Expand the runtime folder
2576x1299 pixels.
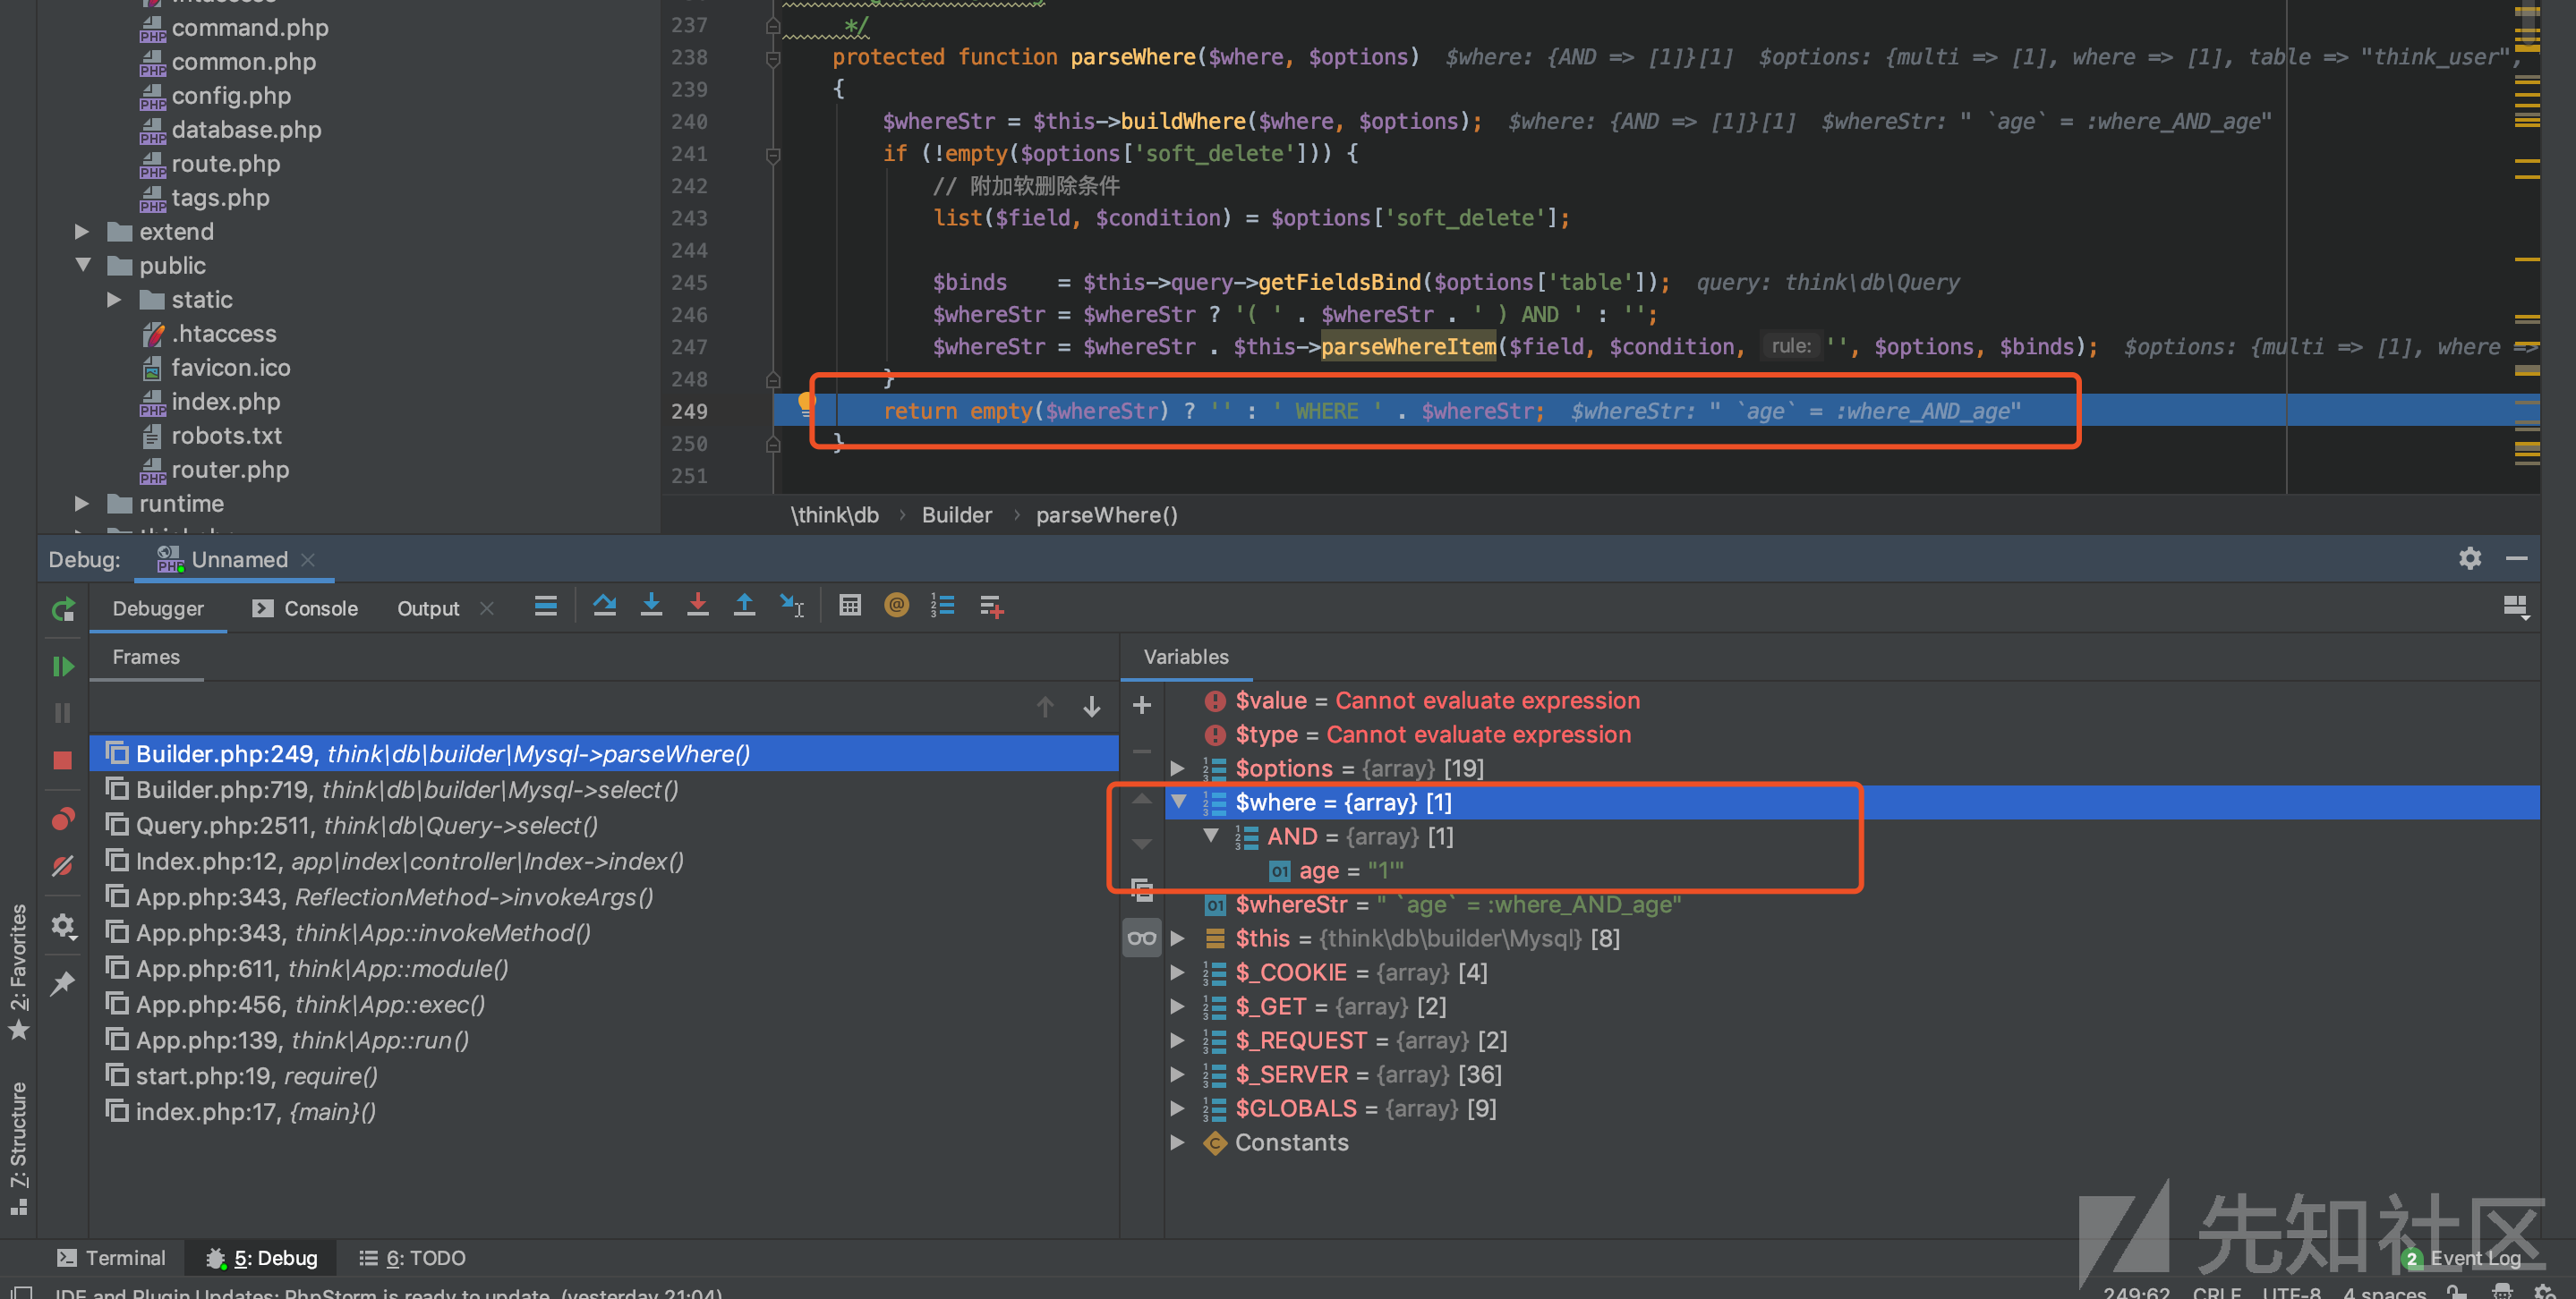coord(83,504)
